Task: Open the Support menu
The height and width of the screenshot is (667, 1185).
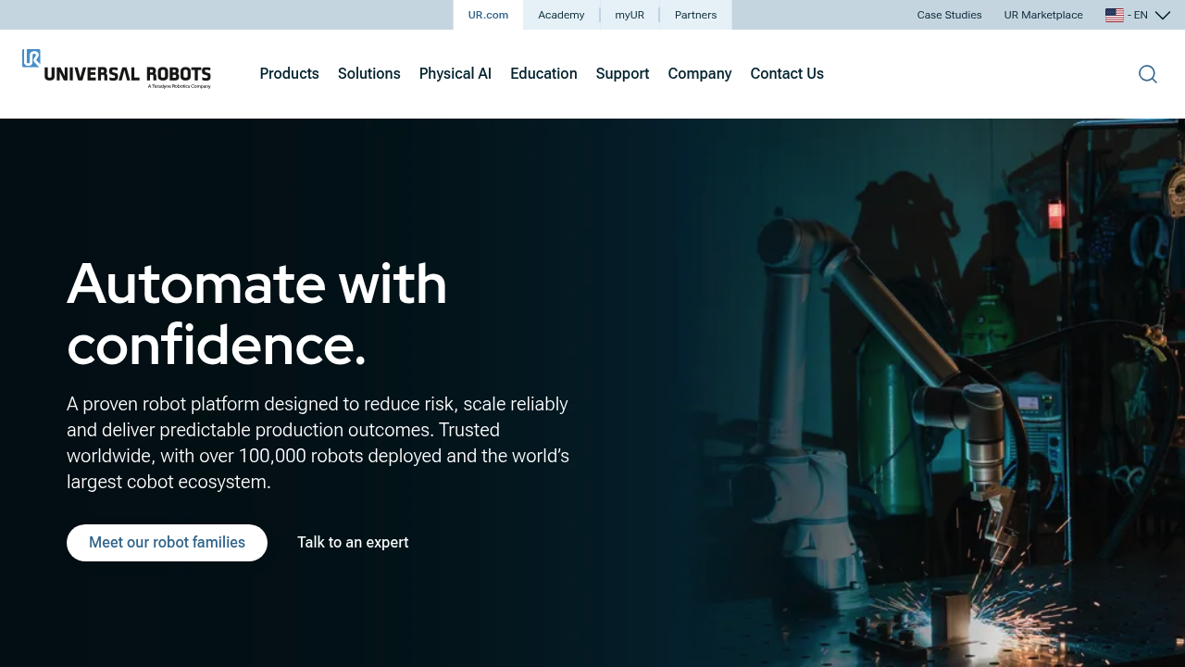Action: [x=622, y=73]
